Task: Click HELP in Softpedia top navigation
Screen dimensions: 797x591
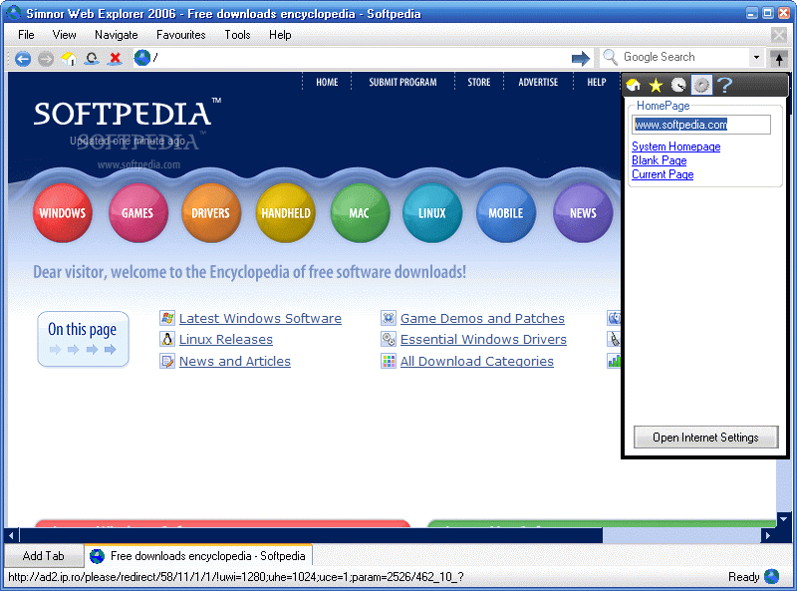Action: click(x=596, y=82)
